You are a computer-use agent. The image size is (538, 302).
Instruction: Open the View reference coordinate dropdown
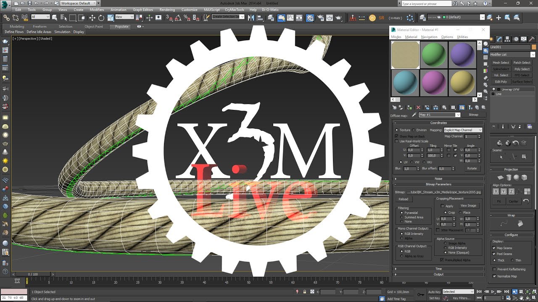pos(124,17)
